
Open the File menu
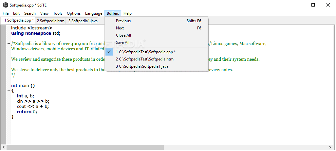pos(6,13)
